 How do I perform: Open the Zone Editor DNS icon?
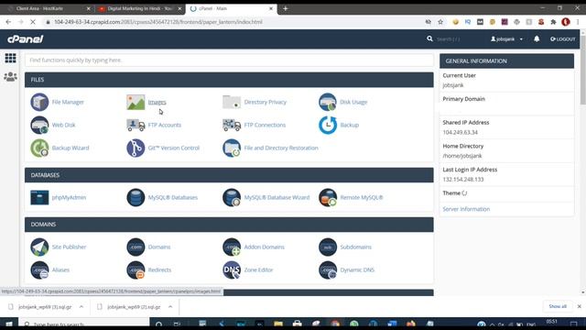pyautogui.click(x=232, y=269)
